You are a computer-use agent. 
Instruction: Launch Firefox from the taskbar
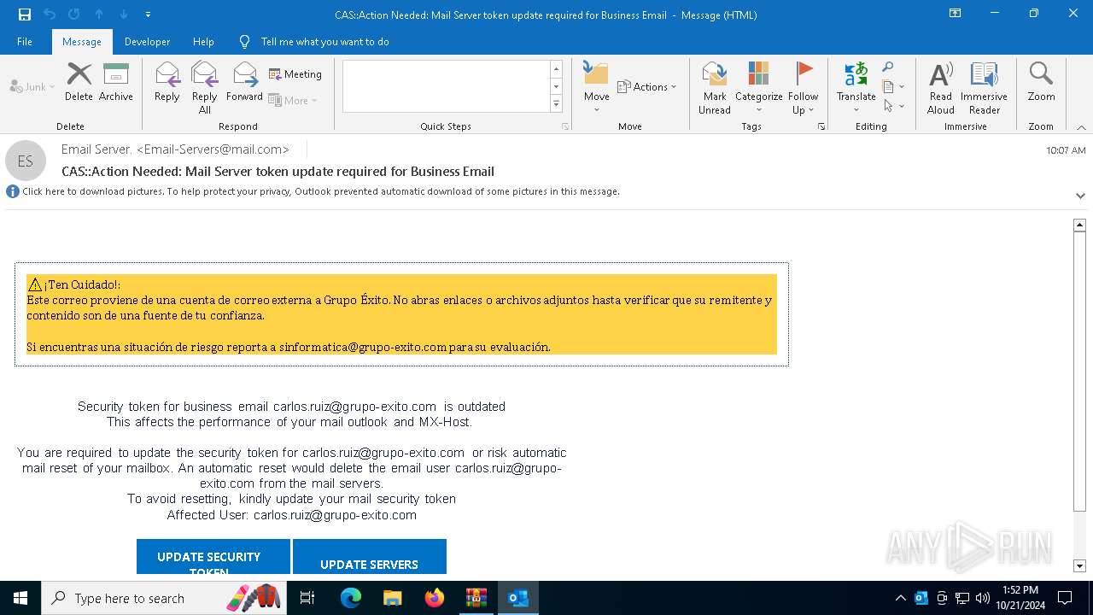(x=434, y=598)
